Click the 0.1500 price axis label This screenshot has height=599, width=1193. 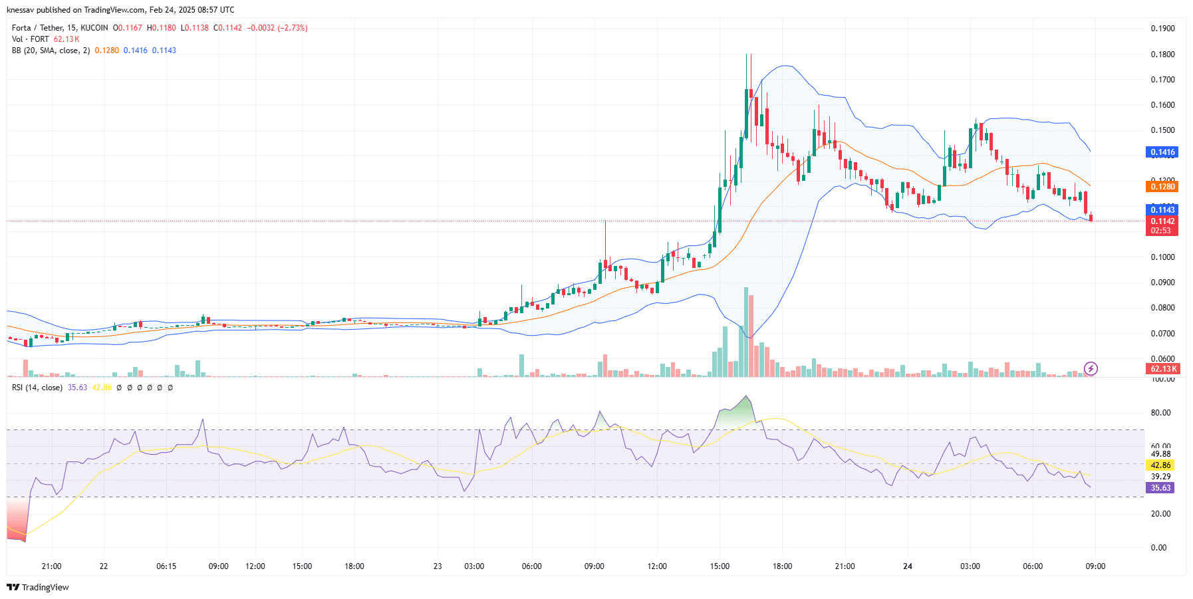point(1163,130)
